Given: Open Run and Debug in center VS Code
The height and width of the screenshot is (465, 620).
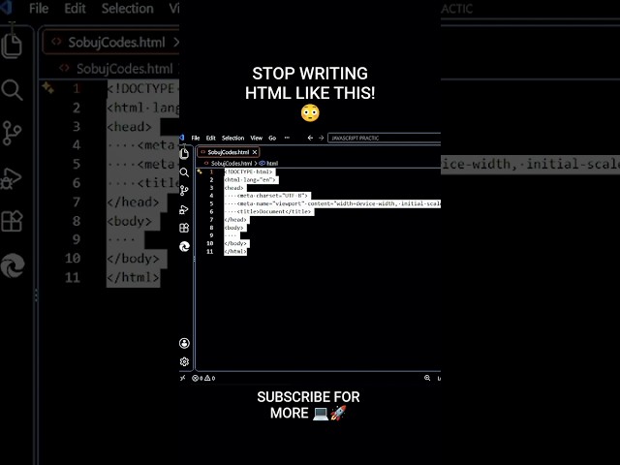Looking at the screenshot, I should pos(184,209).
